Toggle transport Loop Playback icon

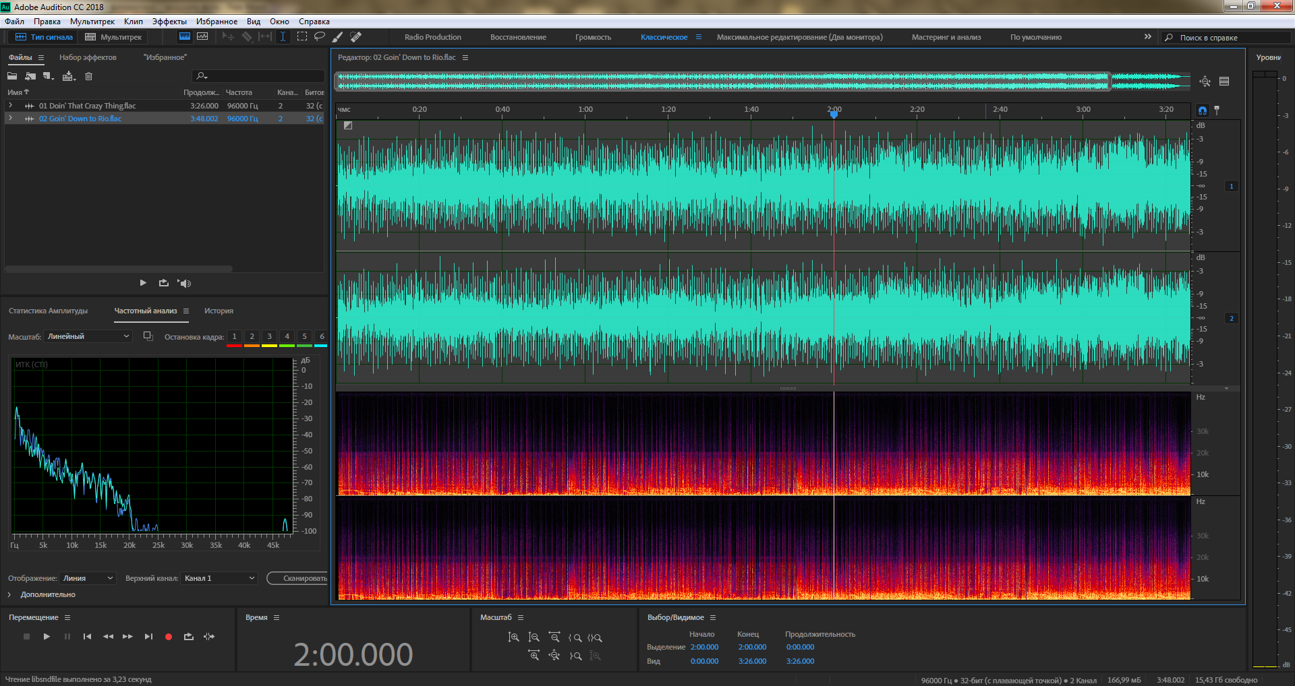point(189,636)
